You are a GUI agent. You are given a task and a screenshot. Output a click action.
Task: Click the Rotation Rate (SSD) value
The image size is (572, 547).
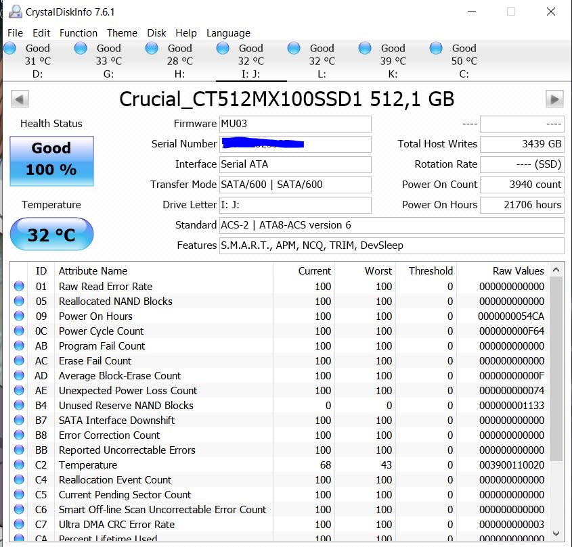(x=522, y=164)
